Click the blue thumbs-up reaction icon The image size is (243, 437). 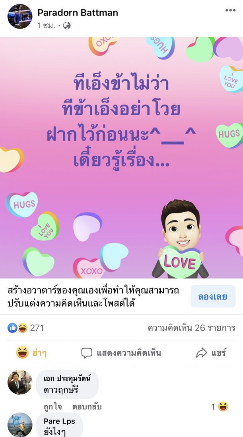coord(12,328)
